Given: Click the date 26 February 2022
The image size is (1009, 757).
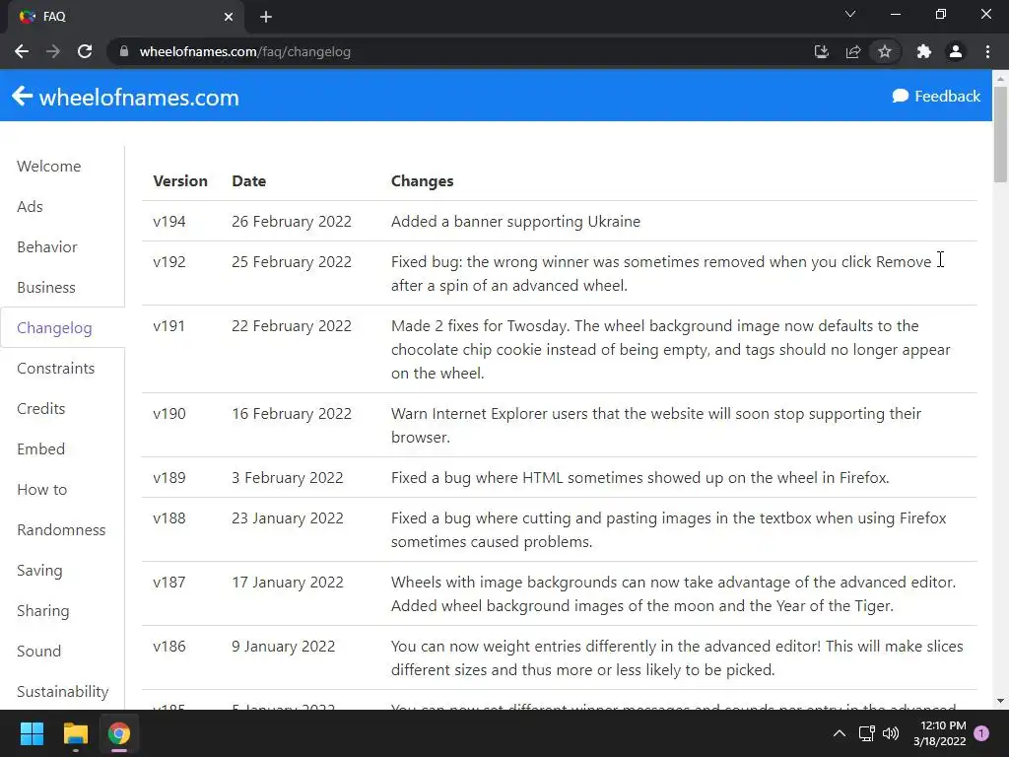Looking at the screenshot, I should 292,222.
